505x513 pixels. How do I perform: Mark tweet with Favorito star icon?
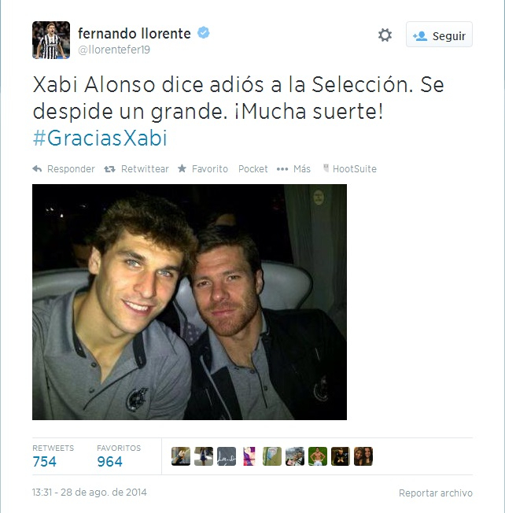click(182, 168)
